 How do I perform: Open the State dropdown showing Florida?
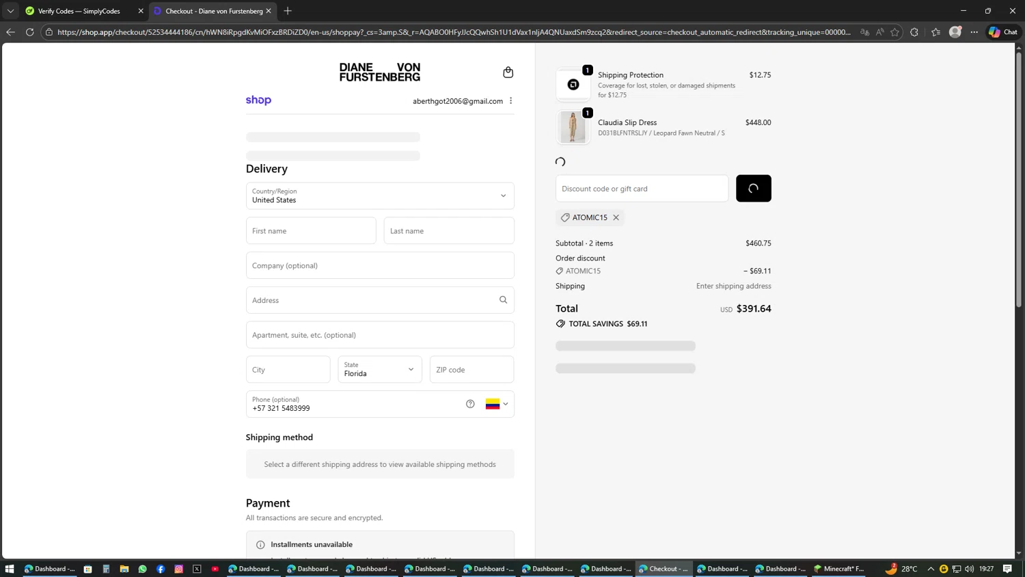(x=380, y=369)
